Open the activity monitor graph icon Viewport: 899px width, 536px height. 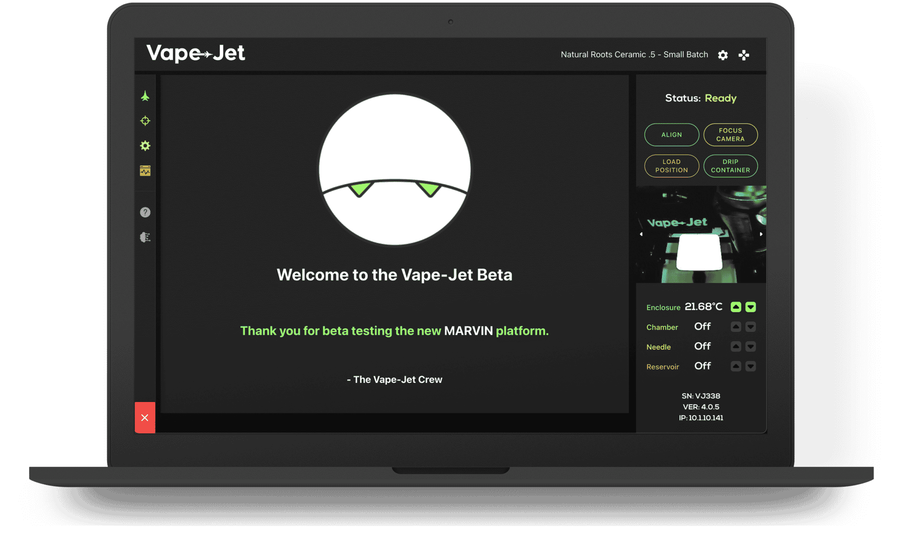tap(145, 171)
